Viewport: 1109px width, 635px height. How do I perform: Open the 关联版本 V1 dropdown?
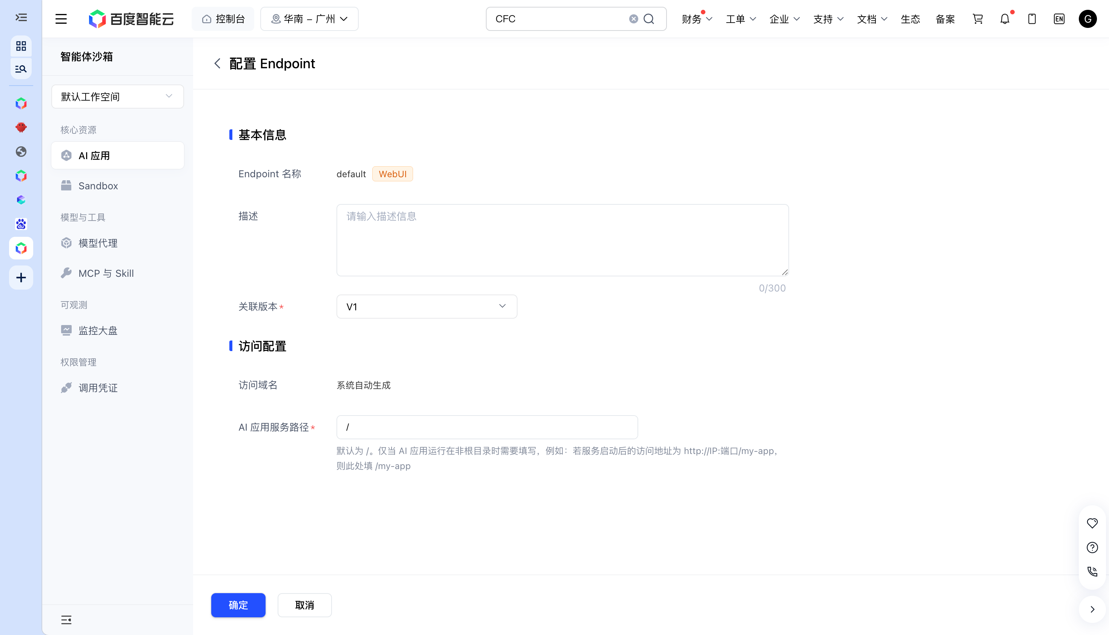(427, 307)
